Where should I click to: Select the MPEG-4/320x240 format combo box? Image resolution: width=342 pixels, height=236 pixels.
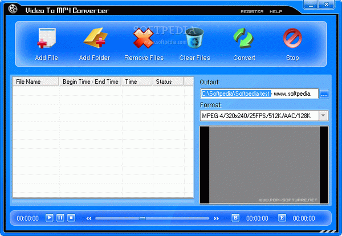click(264, 116)
